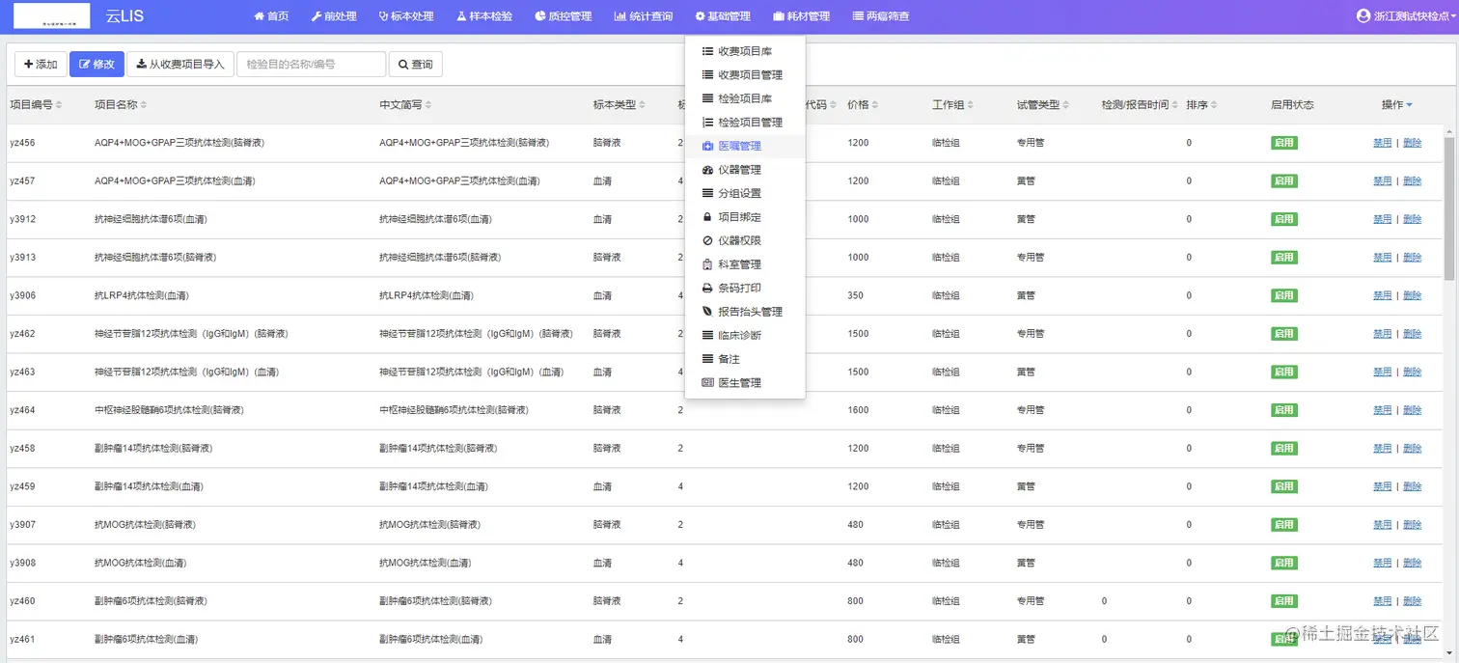The height and width of the screenshot is (663, 1459).
Task: Toggle 启用 badge on y3907 row
Action: tap(1283, 524)
